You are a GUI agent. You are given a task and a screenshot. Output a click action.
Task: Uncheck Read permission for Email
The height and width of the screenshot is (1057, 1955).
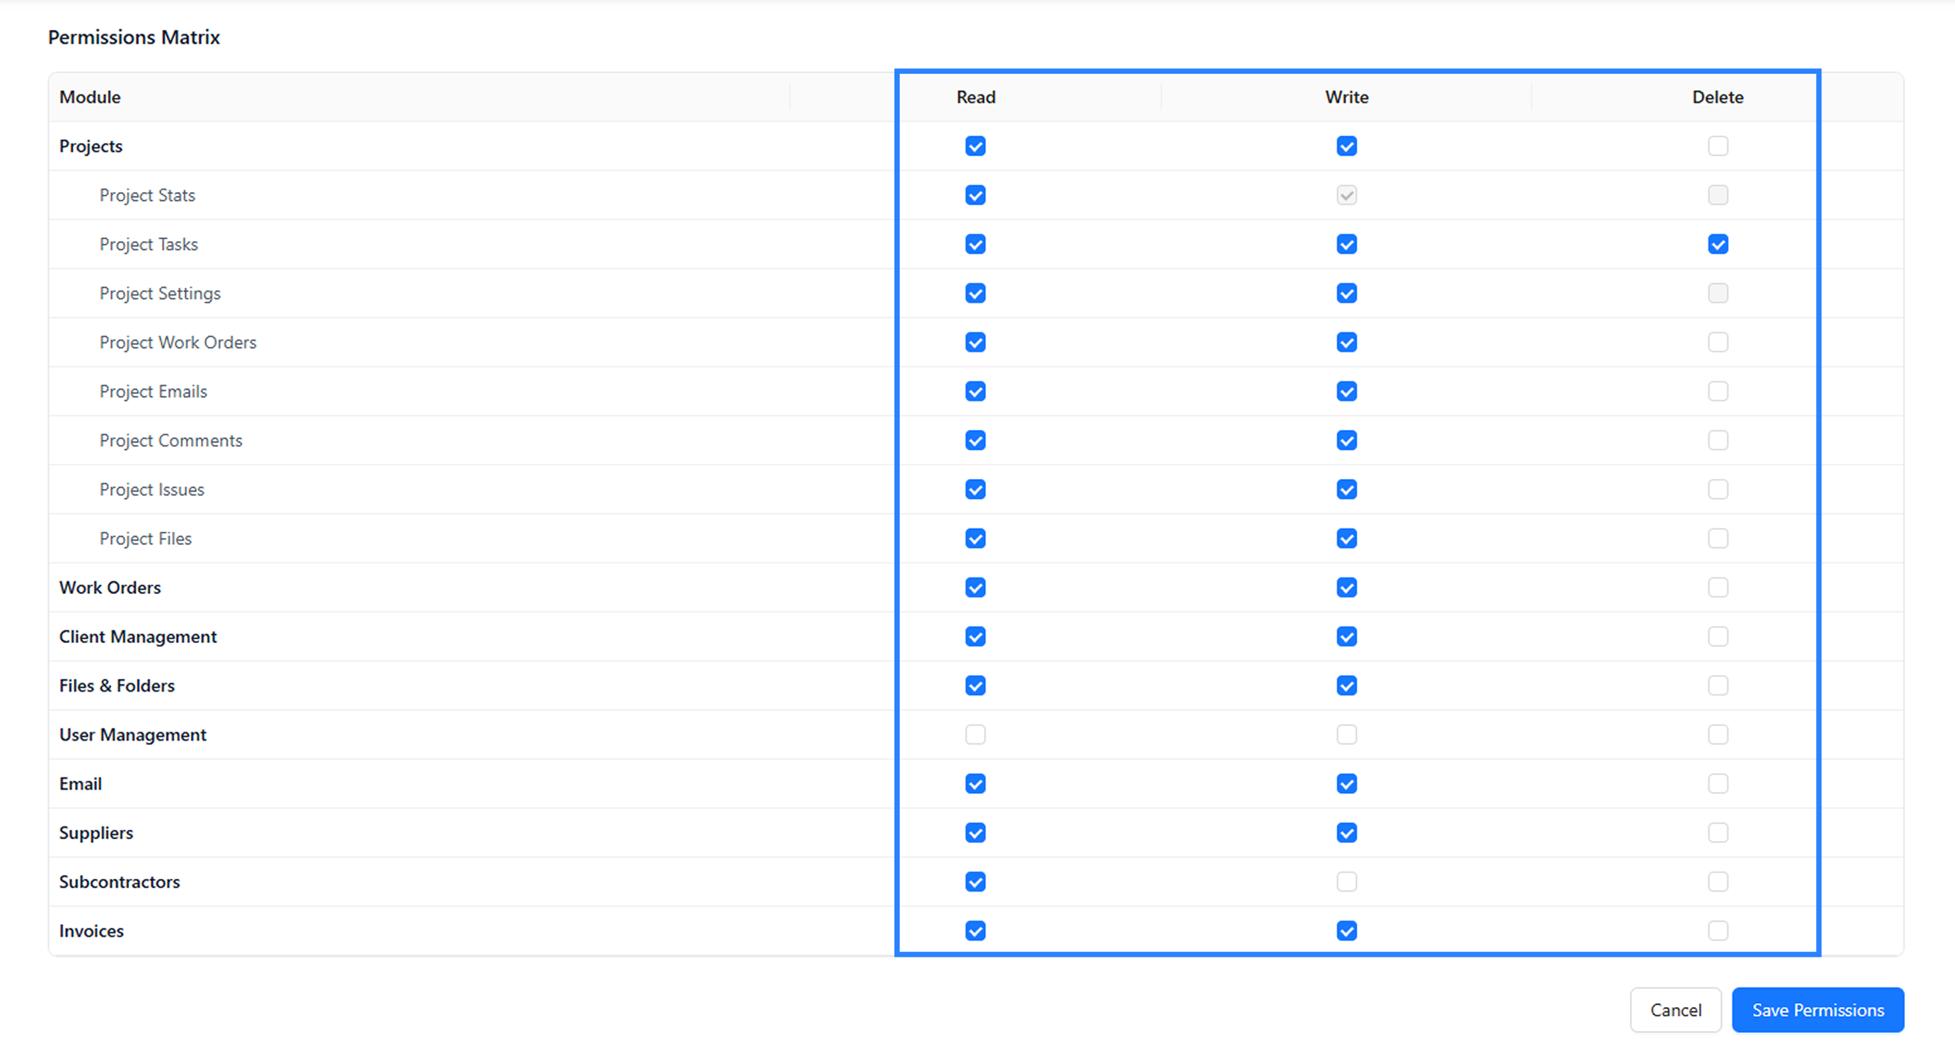coord(976,783)
